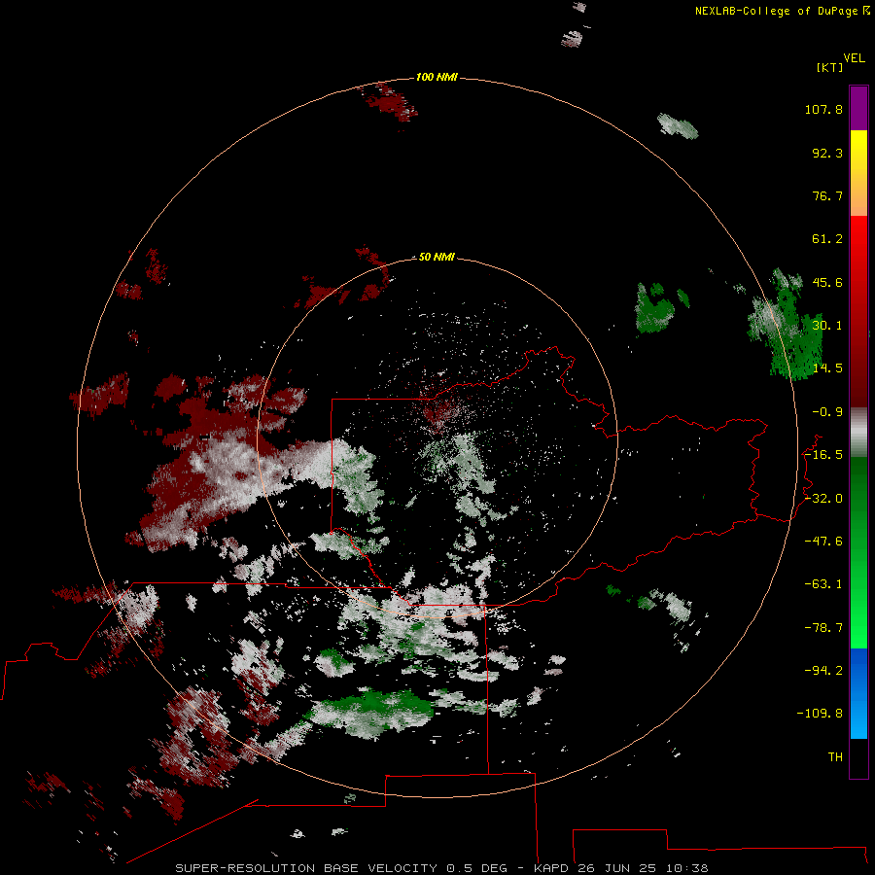
Task: Click the 100 NMI range ring label
Action: (437, 77)
